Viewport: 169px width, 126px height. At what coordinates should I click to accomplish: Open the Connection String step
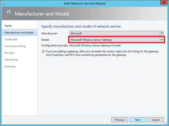point(15,46)
